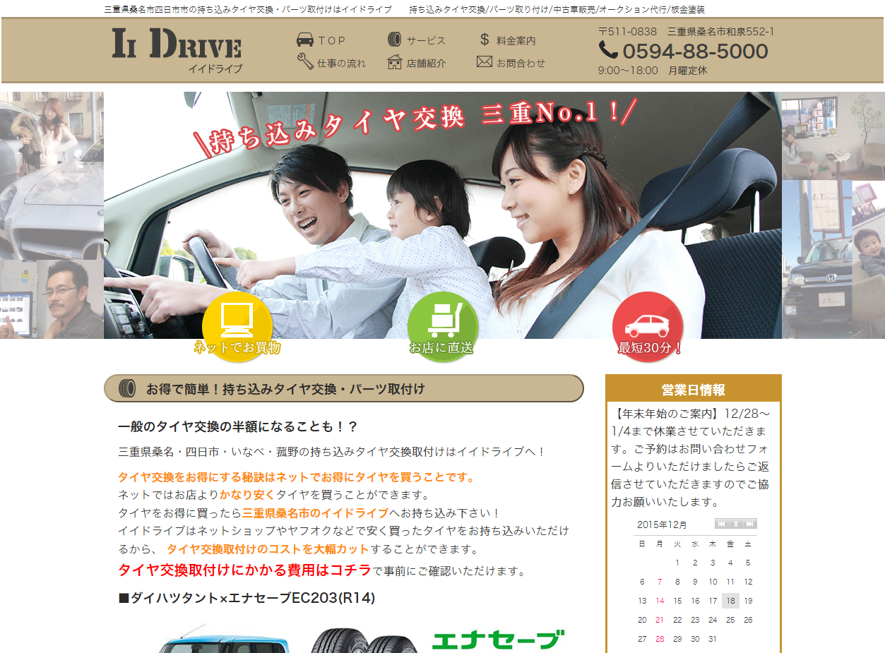Click the 最短30分！ label
The image size is (885, 653).
click(650, 348)
